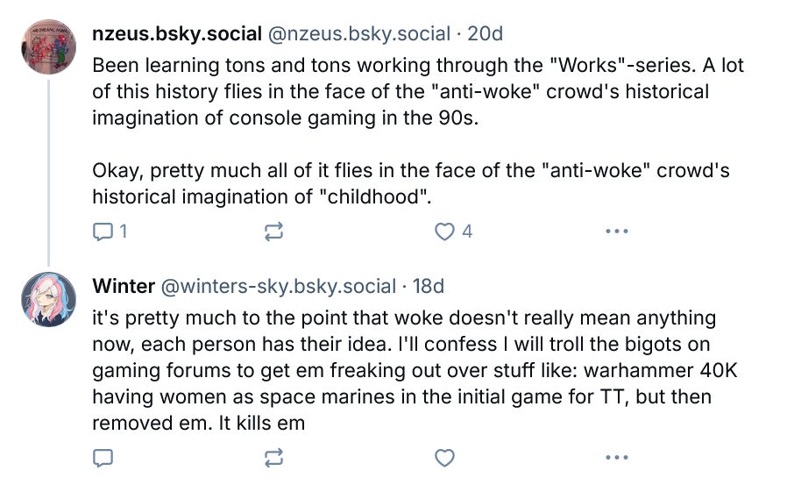Screen dimensions: 787x485
Task: Click the reply count 1 on nzeus's post
Action: 124,232
